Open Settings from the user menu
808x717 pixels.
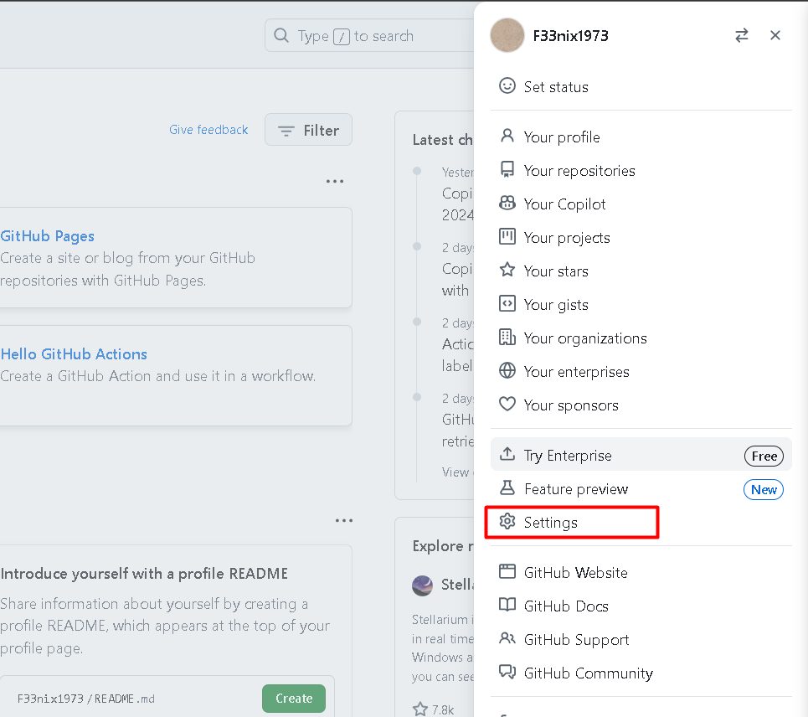[641, 522]
